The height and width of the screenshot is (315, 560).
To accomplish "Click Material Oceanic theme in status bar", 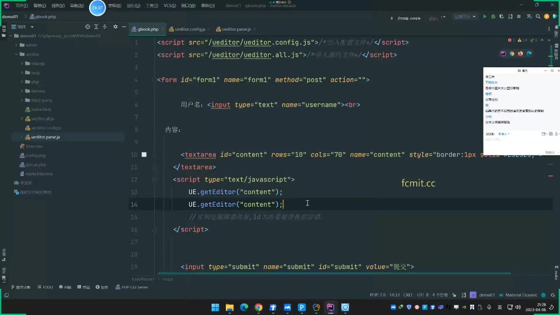I will (518, 295).
